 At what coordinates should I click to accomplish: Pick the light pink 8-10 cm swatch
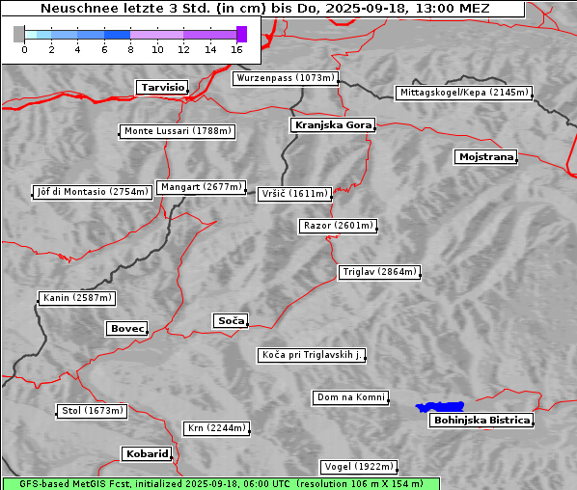point(156,35)
